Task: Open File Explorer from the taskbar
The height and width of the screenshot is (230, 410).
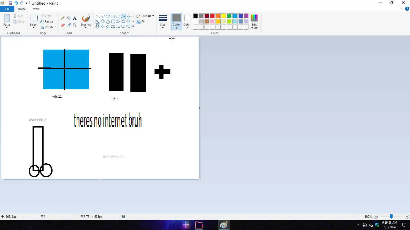Action: (199, 225)
